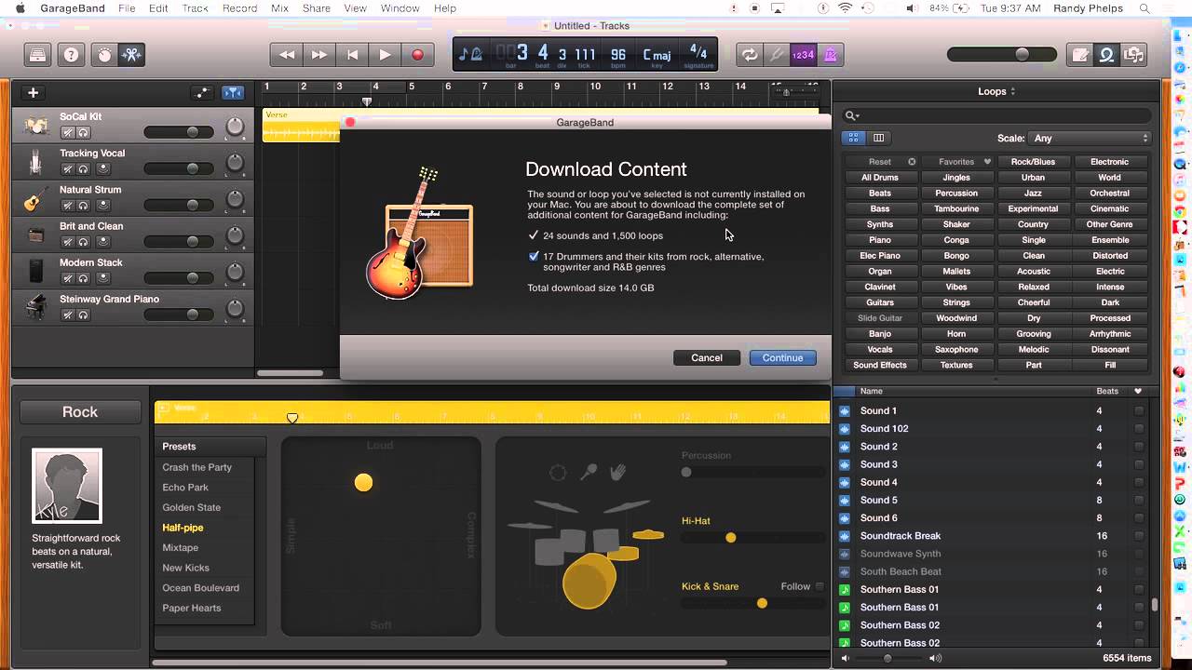
Task: Click Continue in Download Content dialog
Action: [x=782, y=357]
